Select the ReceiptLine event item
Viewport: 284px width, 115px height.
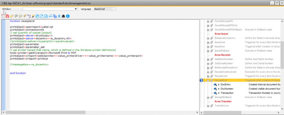tap(220, 76)
